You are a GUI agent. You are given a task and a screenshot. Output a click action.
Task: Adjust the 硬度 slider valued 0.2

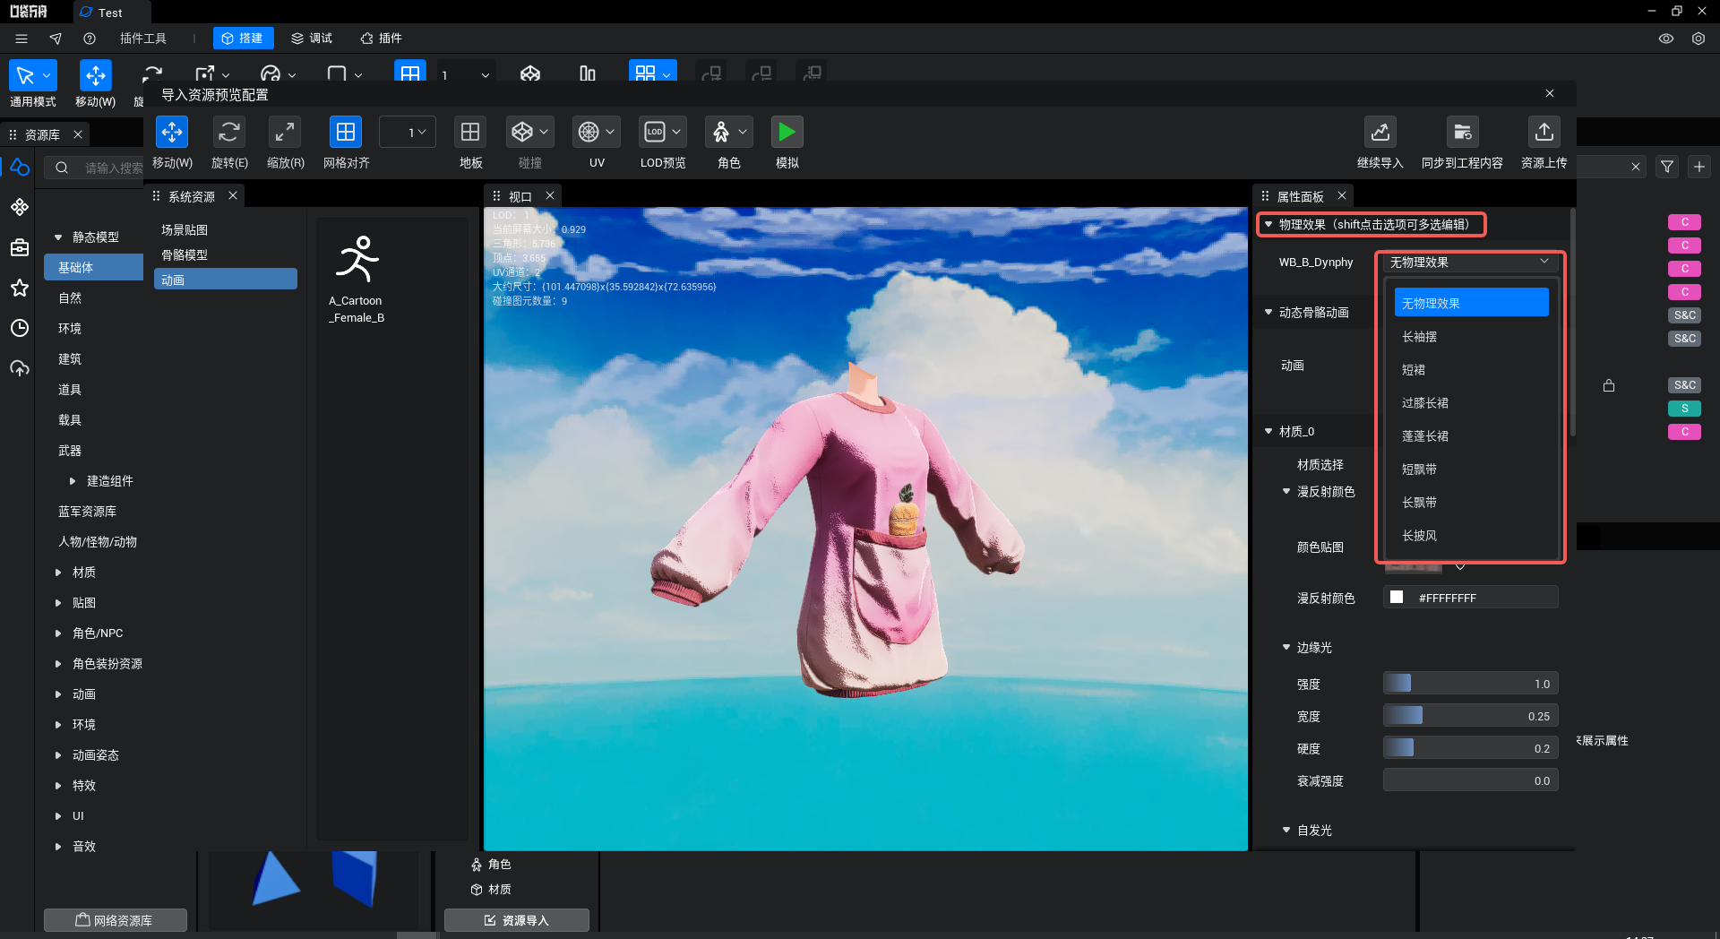[x=1470, y=748]
